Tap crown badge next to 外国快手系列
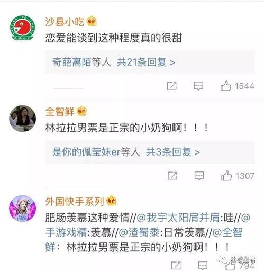Viewport: 264px width, 271px height. [x=112, y=201]
